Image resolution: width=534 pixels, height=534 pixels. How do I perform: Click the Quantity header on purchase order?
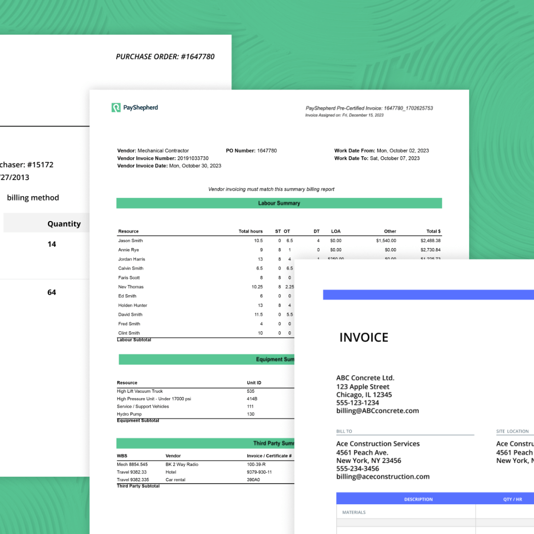64,224
